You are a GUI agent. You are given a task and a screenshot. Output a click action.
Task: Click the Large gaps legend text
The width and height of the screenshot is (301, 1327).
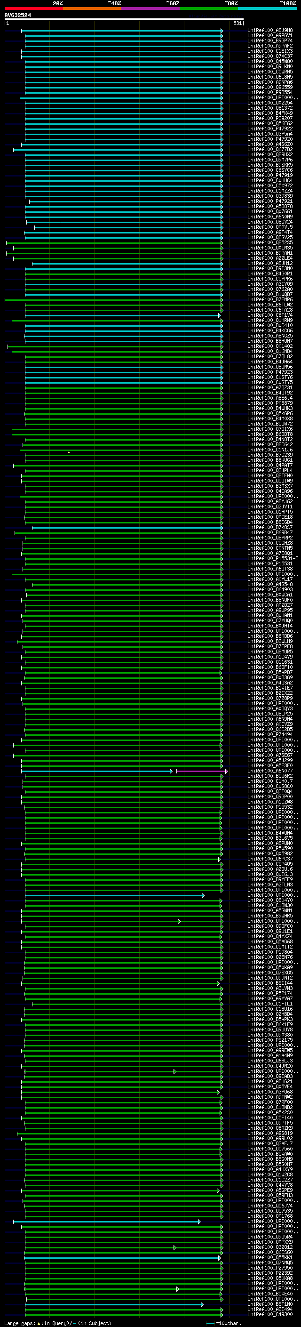pyautogui.click(x=58, y=1323)
